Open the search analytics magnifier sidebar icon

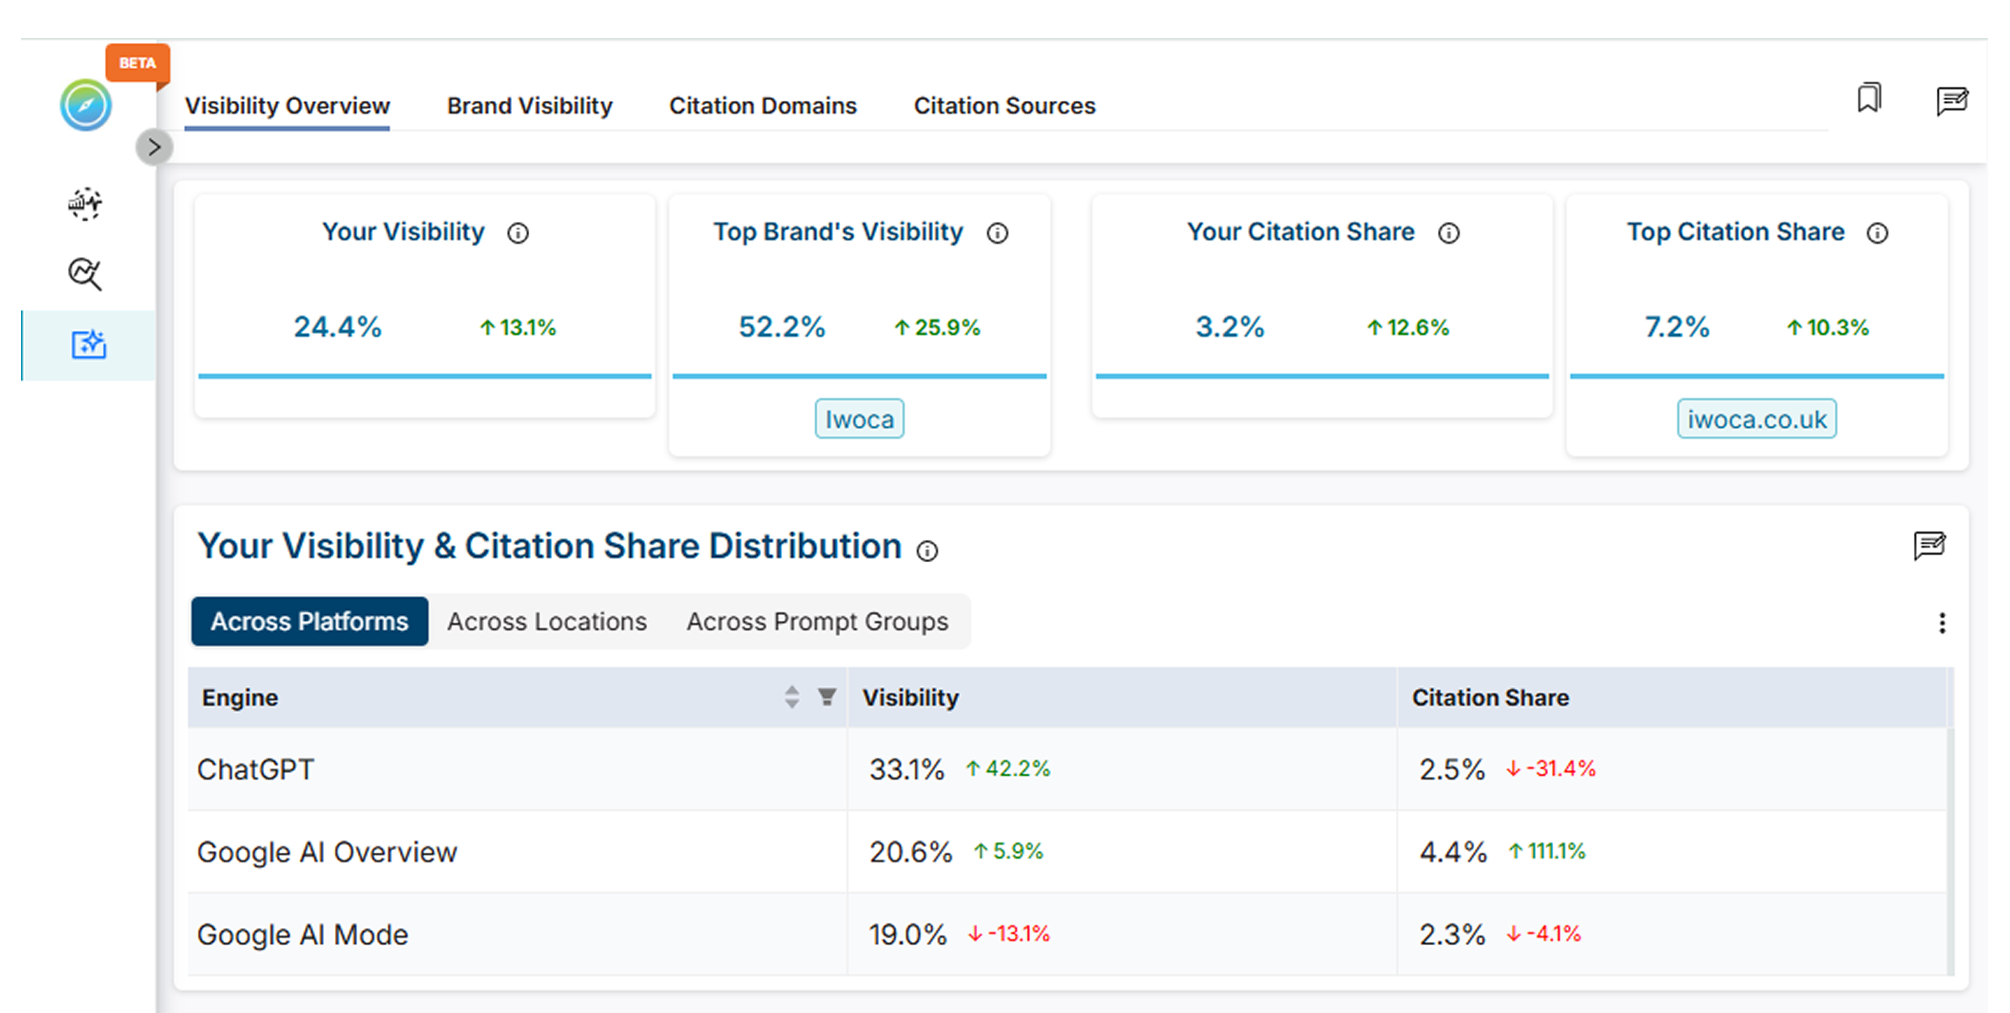[85, 274]
